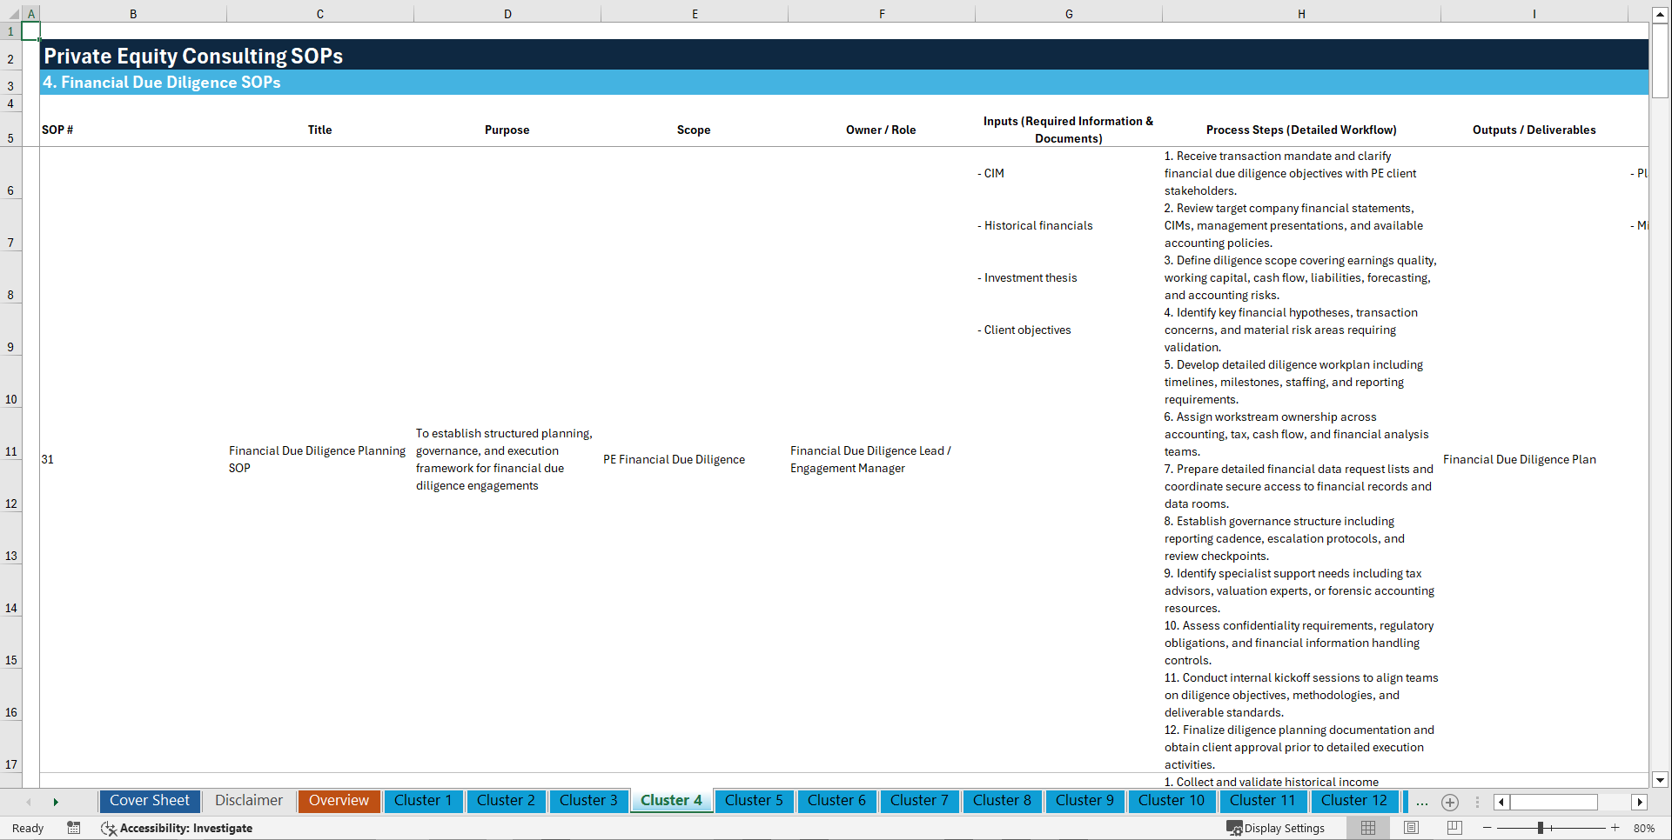Image resolution: width=1672 pixels, height=840 pixels.
Task: Select column B header
Action: tap(133, 14)
